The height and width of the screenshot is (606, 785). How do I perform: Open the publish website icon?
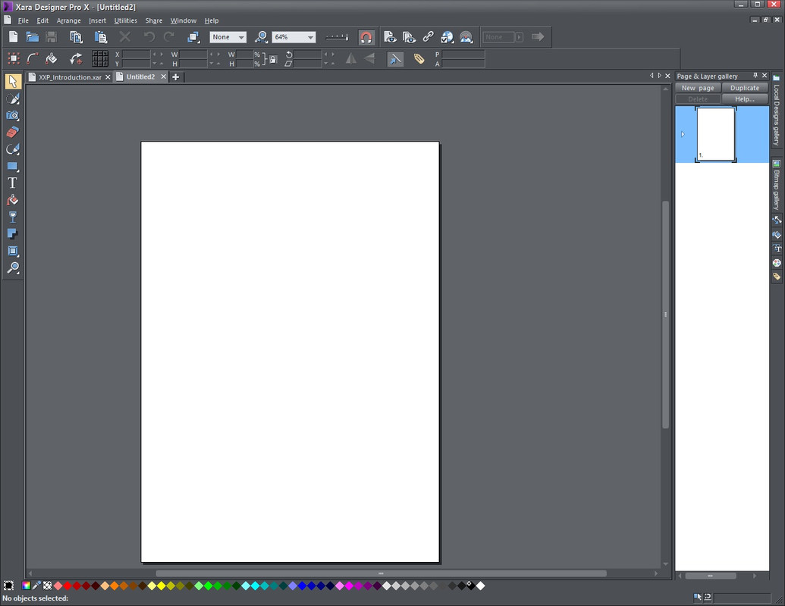pyautogui.click(x=466, y=37)
